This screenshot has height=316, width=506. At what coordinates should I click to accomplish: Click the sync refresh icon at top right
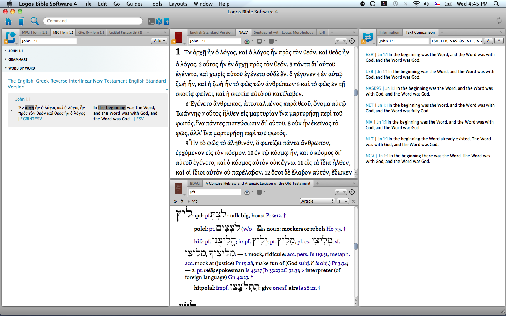[499, 21]
